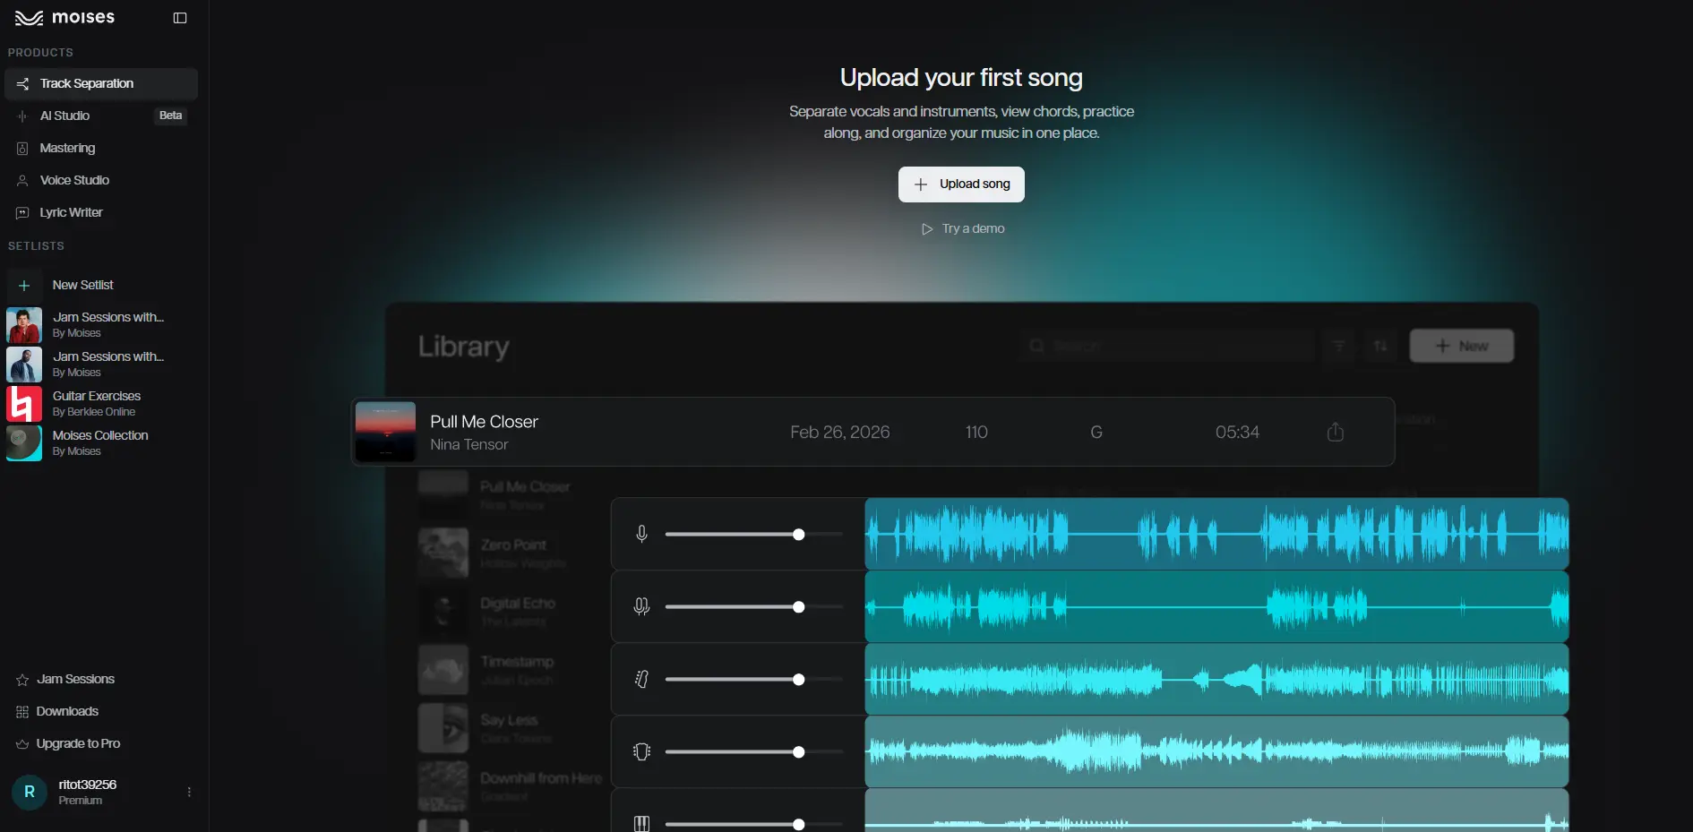Screen dimensions: 1693x832
Task: Click the Jam Sessions star icon
Action: point(22,680)
